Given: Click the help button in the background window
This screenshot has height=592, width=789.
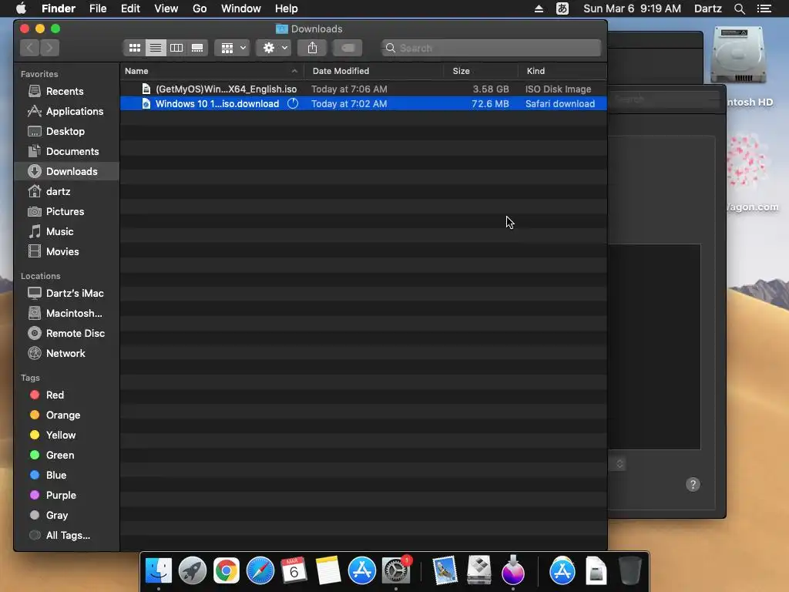Looking at the screenshot, I should pos(693,484).
